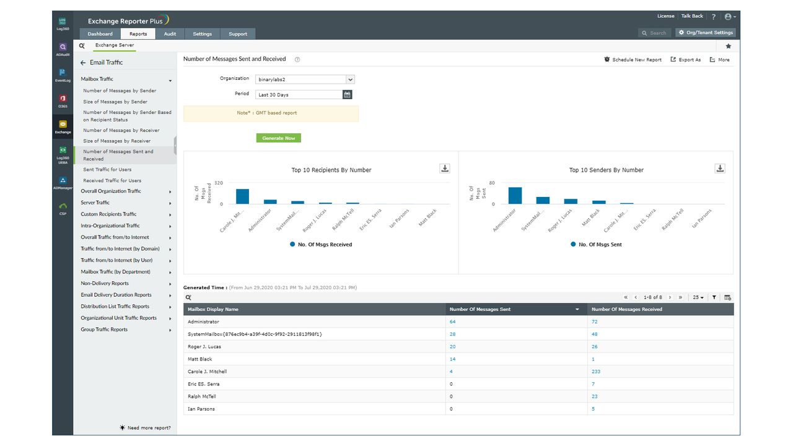The width and height of the screenshot is (793, 446).
Task: Open the Administrator sent count link 64
Action: tap(452, 321)
